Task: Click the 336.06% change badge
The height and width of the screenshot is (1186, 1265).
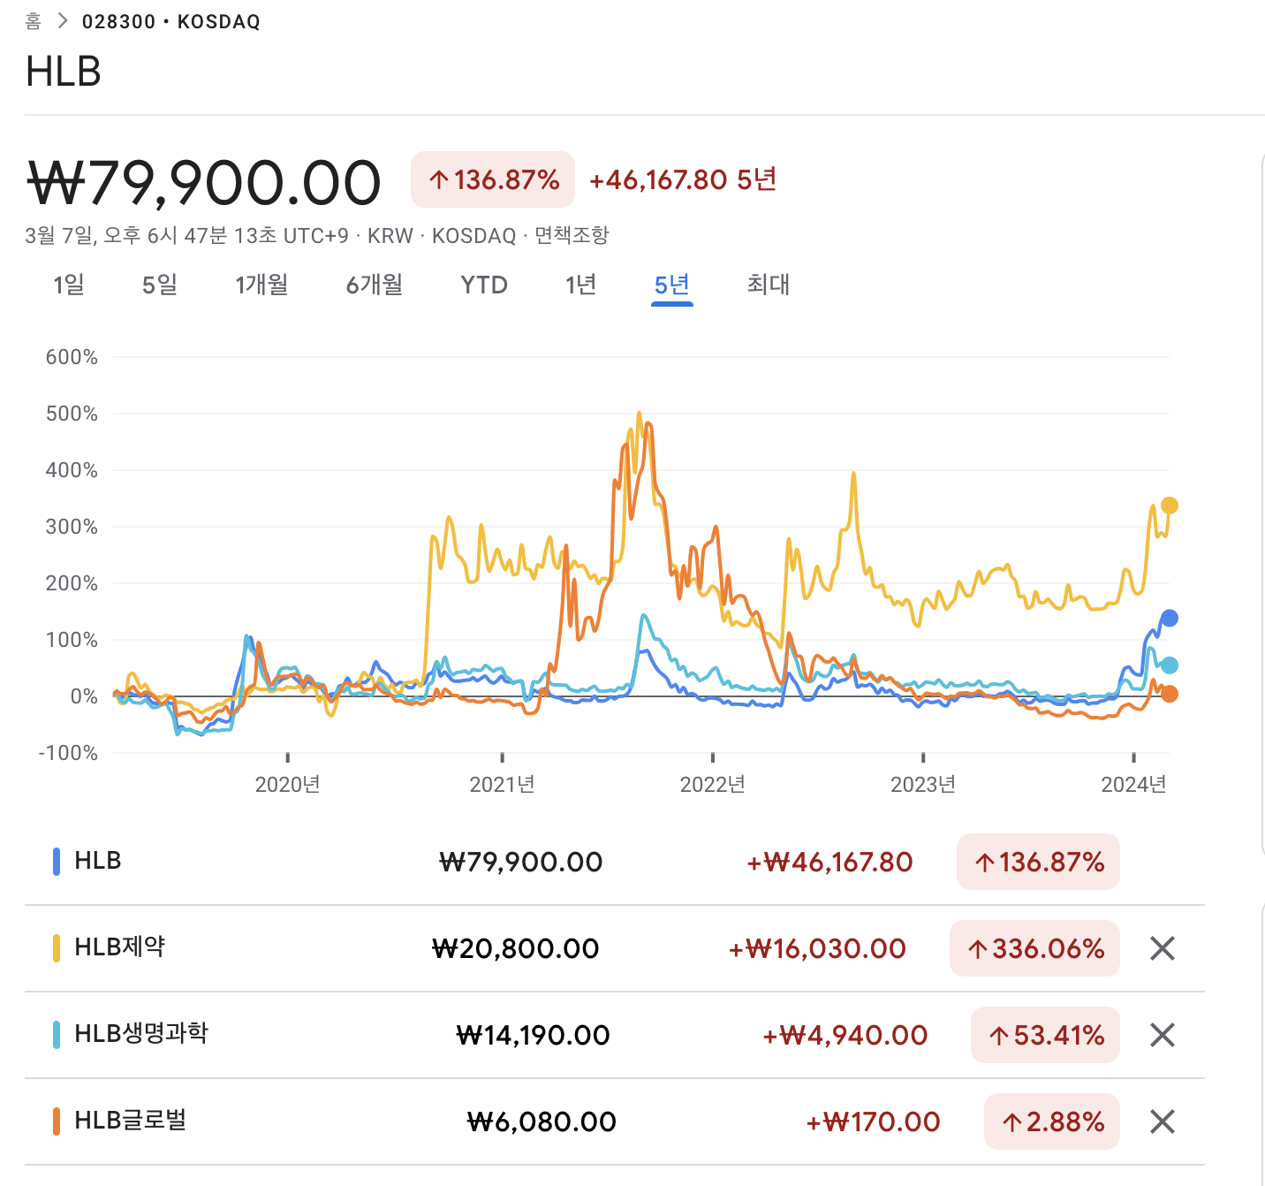Action: pos(1035,948)
